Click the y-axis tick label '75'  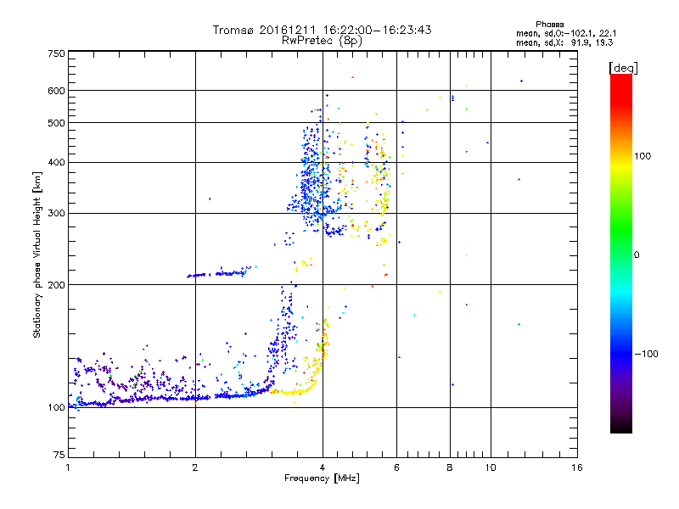(59, 455)
